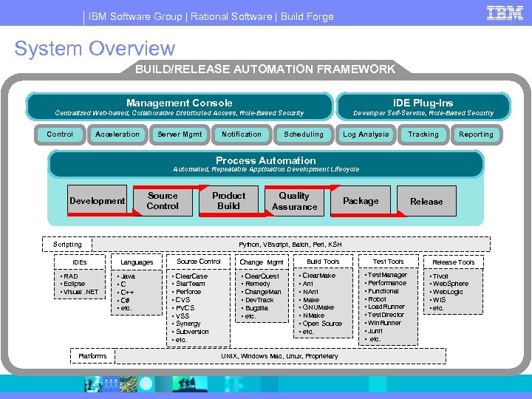This screenshot has width=532, height=399.
Task: Click 'StarTeam' in Source Control list
Action: (x=191, y=284)
